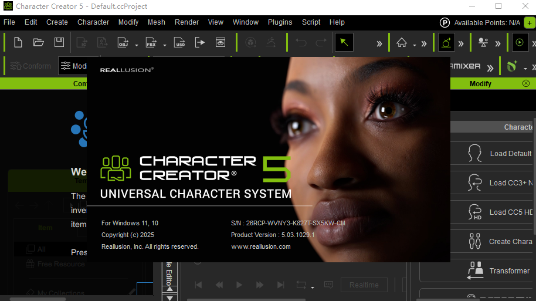Open the leaf icon dropdown arrow

[x=525, y=69]
